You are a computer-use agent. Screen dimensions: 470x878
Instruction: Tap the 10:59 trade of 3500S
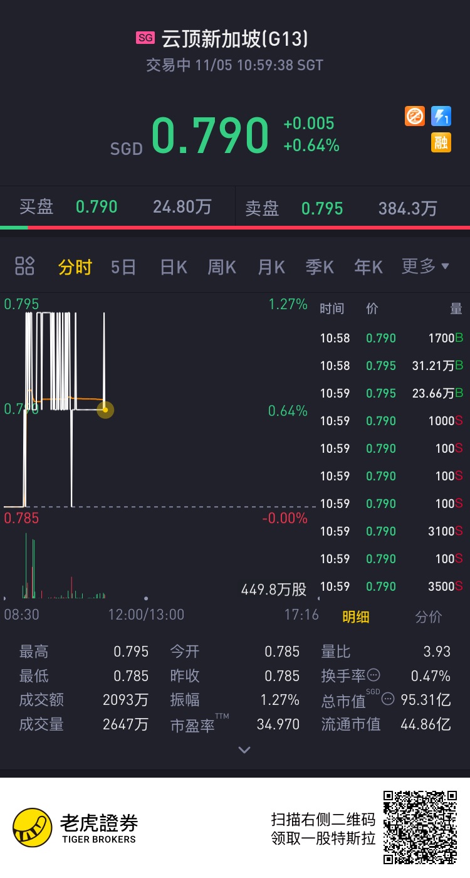(392, 586)
